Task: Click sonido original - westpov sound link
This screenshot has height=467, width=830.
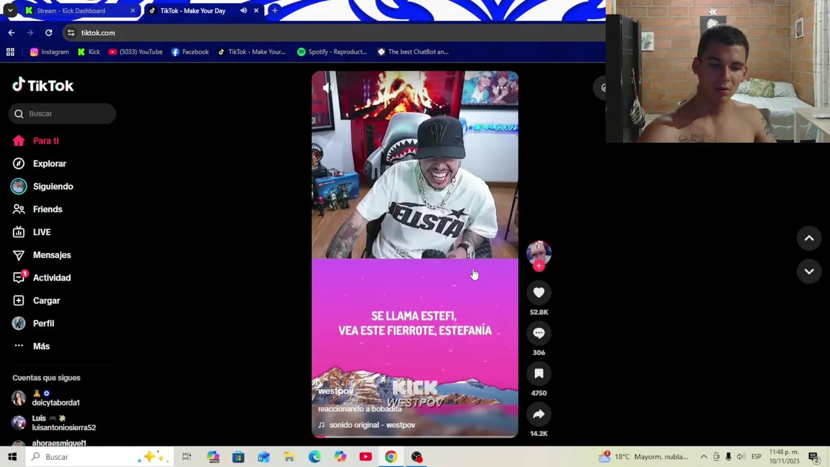Action: [372, 425]
